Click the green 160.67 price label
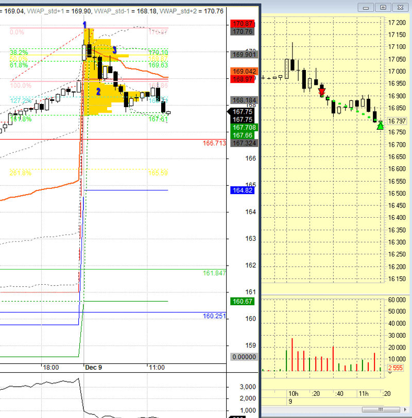The image size is (412, 418). pyautogui.click(x=242, y=302)
